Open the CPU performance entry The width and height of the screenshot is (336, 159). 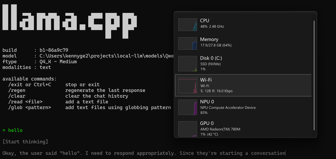click(243, 24)
